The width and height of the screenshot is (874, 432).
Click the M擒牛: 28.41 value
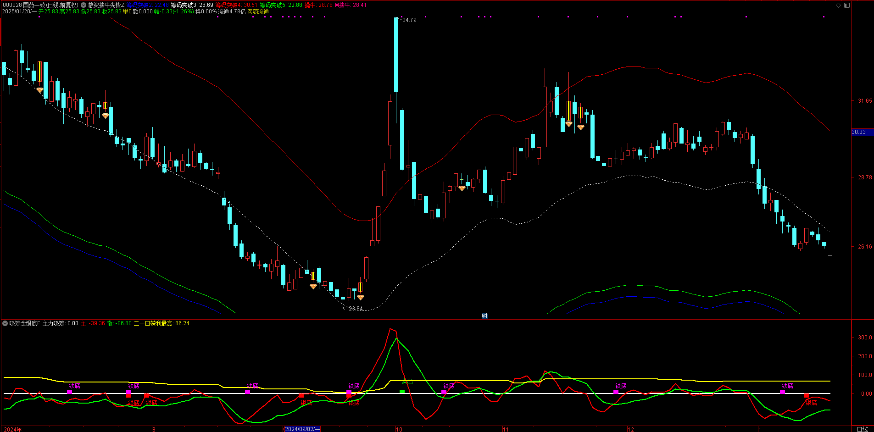(351, 5)
